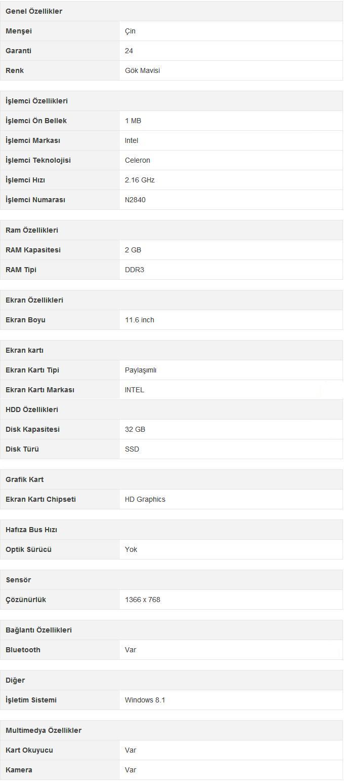Select the DDR3 RAM type value
The width and height of the screenshot is (344, 781).
(135, 270)
